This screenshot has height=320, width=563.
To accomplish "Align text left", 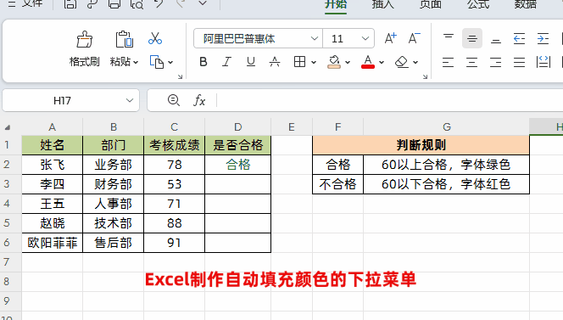I will tap(448, 62).
